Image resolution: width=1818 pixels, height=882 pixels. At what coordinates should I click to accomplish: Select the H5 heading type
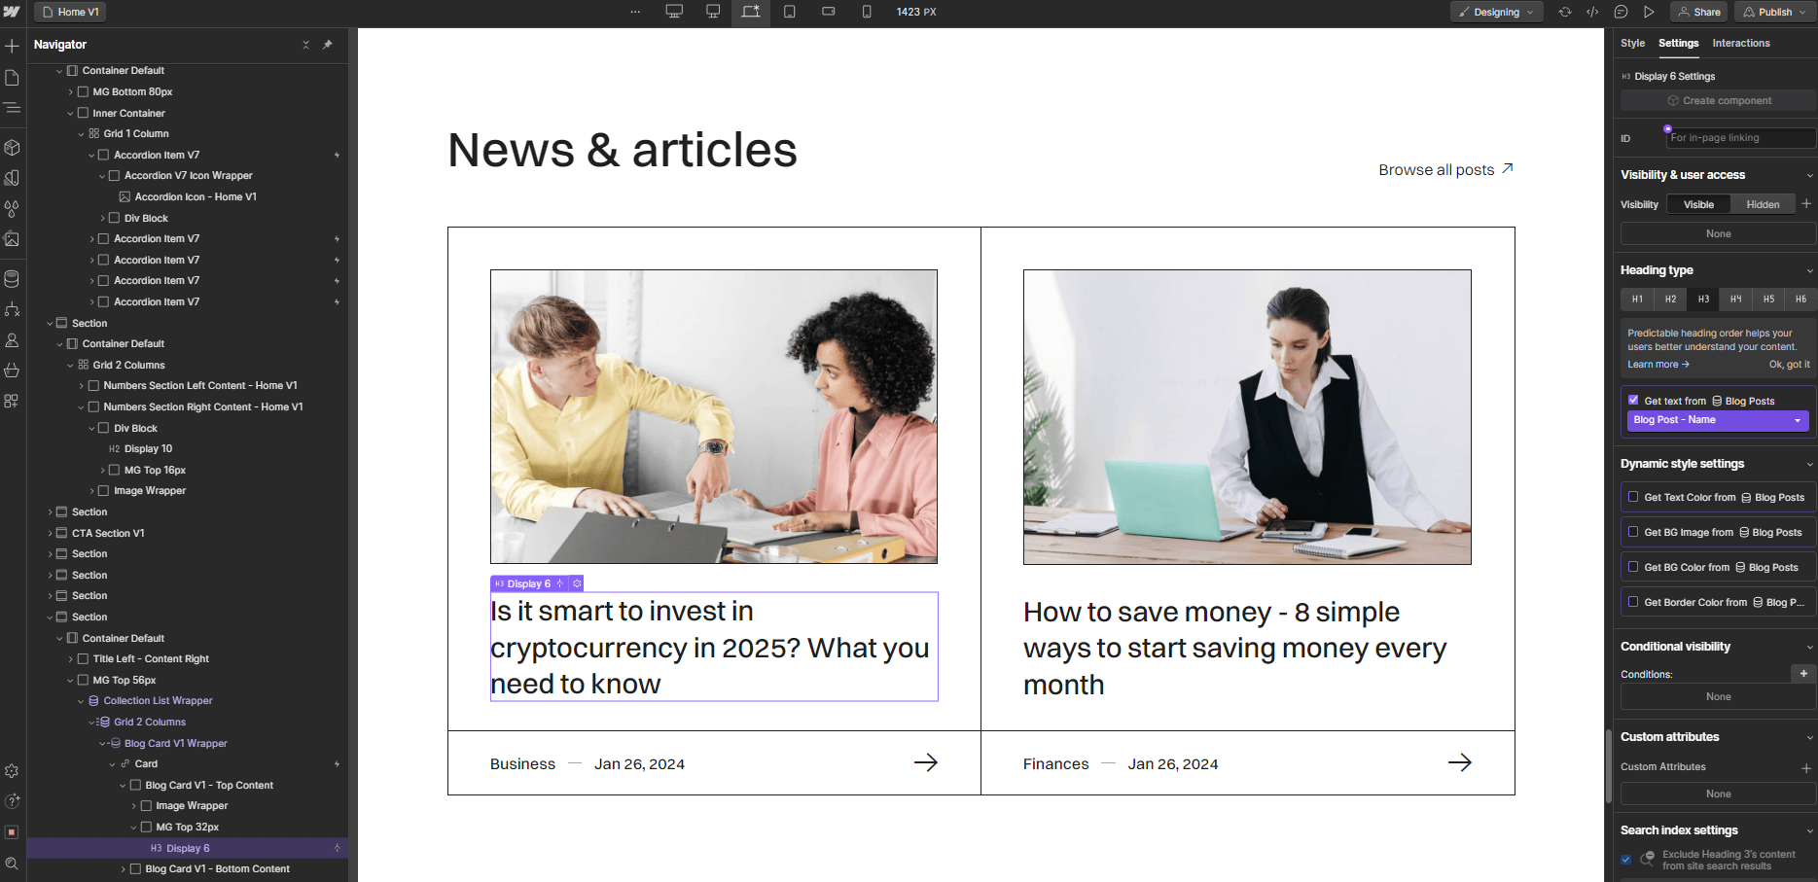pos(1768,300)
